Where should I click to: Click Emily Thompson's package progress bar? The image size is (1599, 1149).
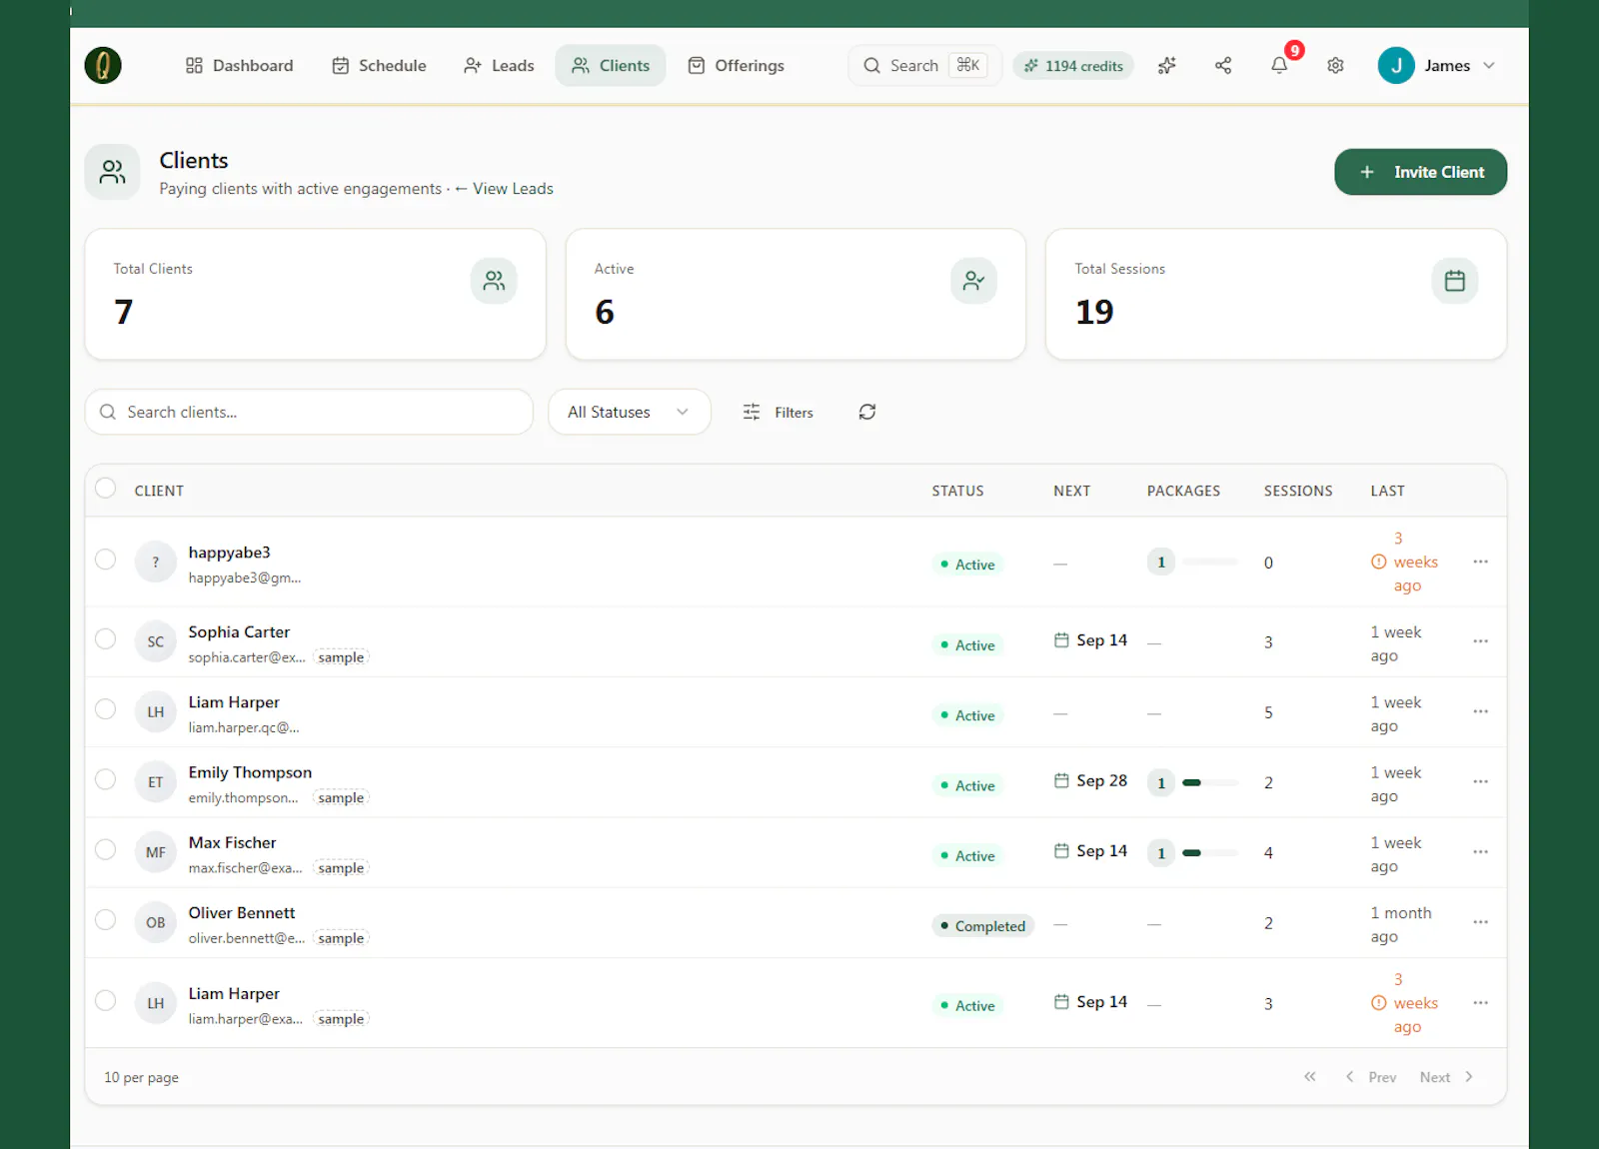[1210, 782]
